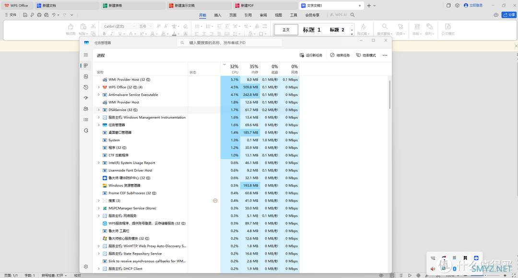This screenshot has height=278, width=518.
Task: Open Calibri font name dropdown
Action: click(x=134, y=26)
